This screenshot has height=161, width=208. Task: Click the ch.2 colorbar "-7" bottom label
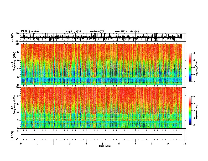pos(194,125)
